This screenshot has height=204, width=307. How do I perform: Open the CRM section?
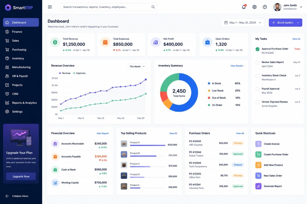(x=21, y=94)
